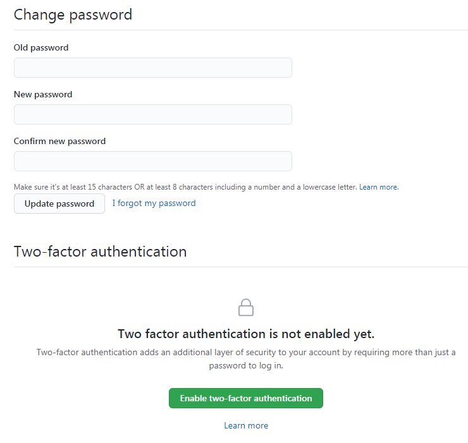
Task: Click the Two-factor authentication section heading
Action: click(101, 252)
